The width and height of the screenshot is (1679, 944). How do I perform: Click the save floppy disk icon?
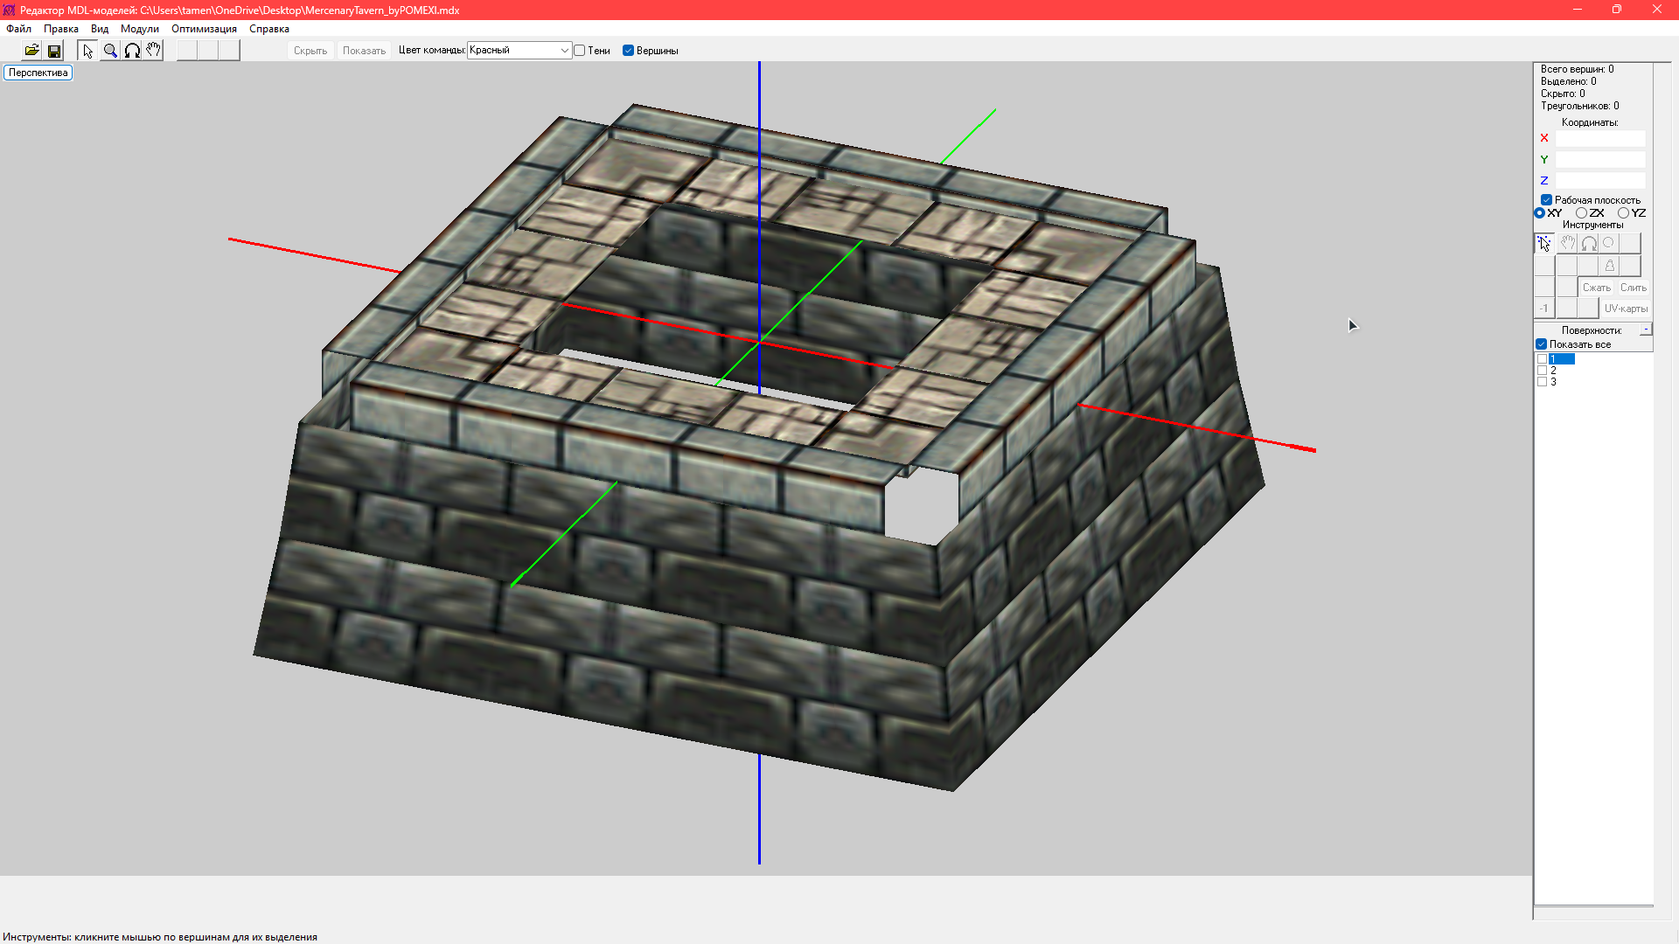pyautogui.click(x=54, y=51)
